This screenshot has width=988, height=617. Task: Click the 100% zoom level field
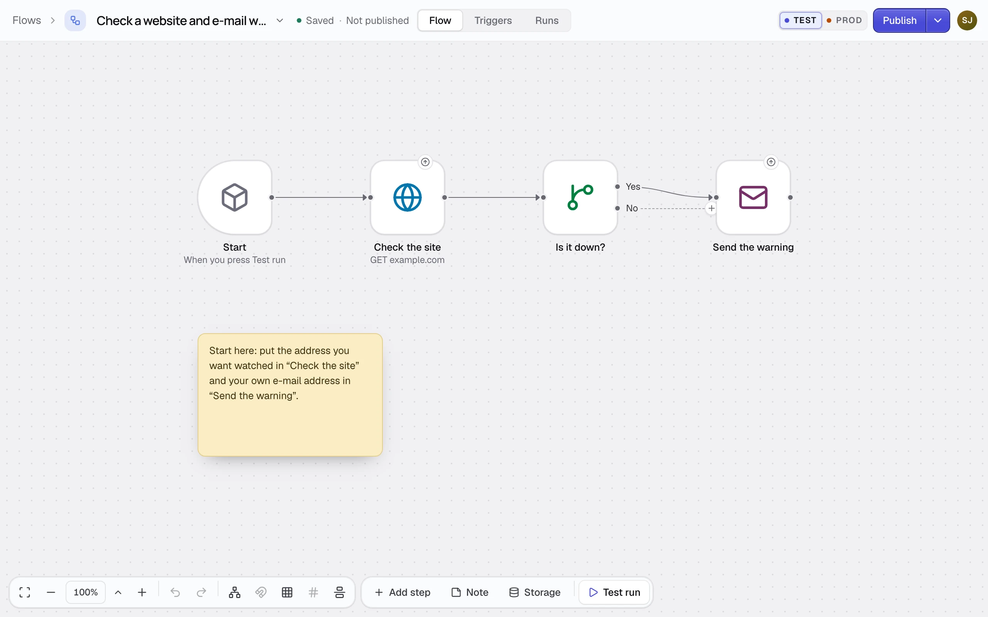click(x=86, y=592)
